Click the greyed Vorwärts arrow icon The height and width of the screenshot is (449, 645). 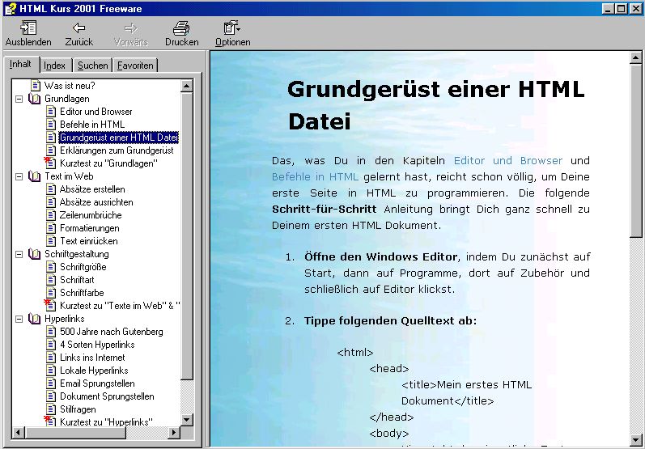[x=130, y=28]
